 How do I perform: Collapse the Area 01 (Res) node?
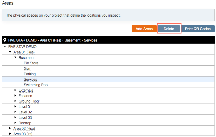[x=10, y=52]
